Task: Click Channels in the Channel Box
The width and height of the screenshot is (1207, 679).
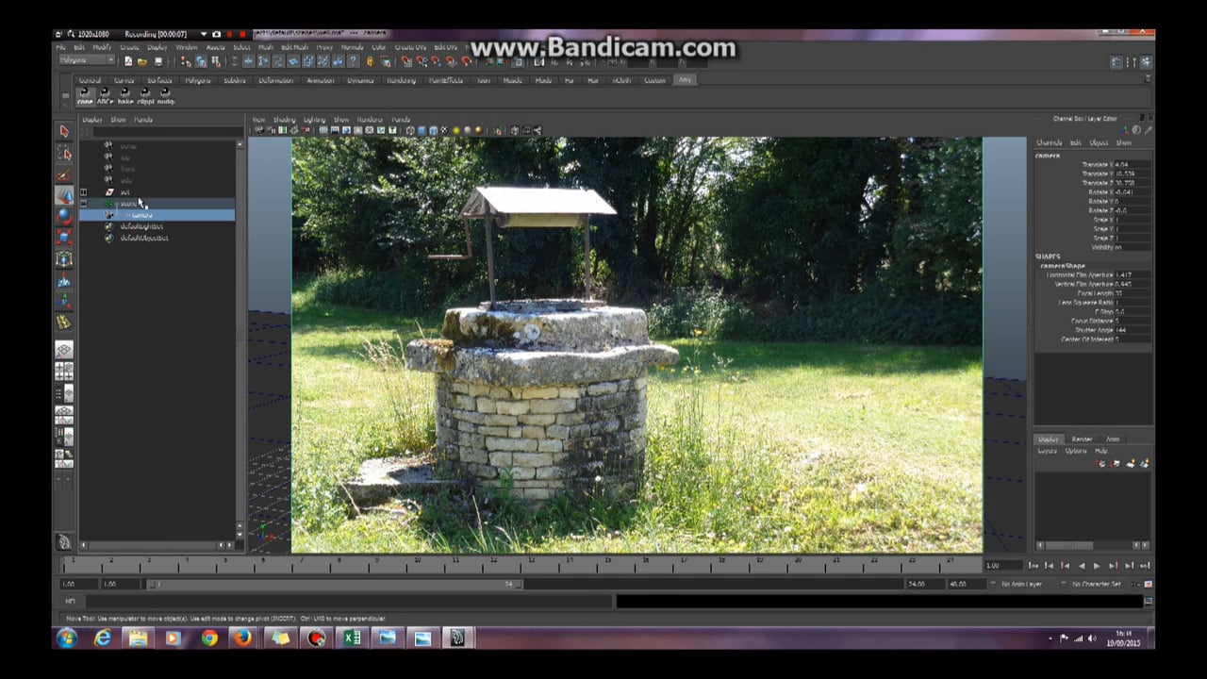Action: pos(1049,142)
